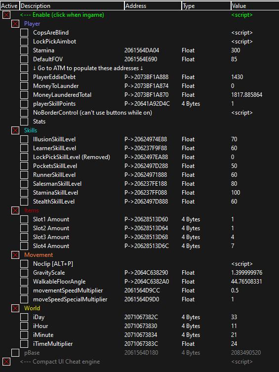
Task: Uncheck the Enable (click when ingame) script box
Action: tap(6, 15)
